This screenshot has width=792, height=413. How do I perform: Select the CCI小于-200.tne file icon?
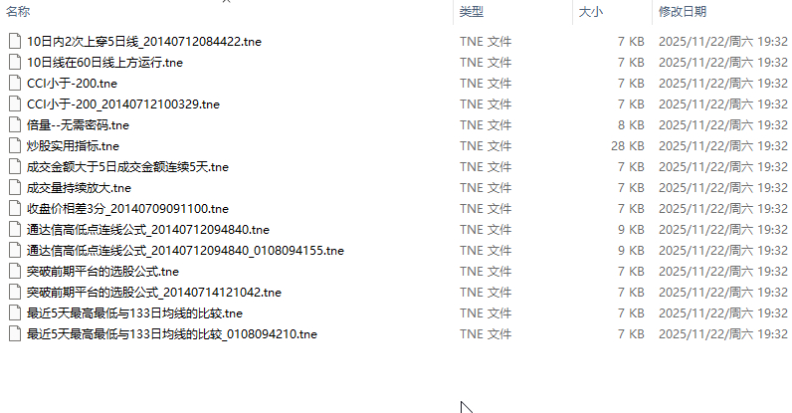pyautogui.click(x=15, y=83)
